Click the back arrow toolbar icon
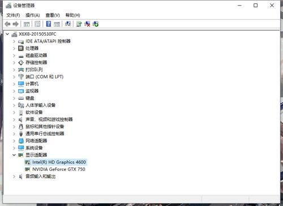Screen dimensions: 283x206 pyautogui.click(x=7, y=24)
